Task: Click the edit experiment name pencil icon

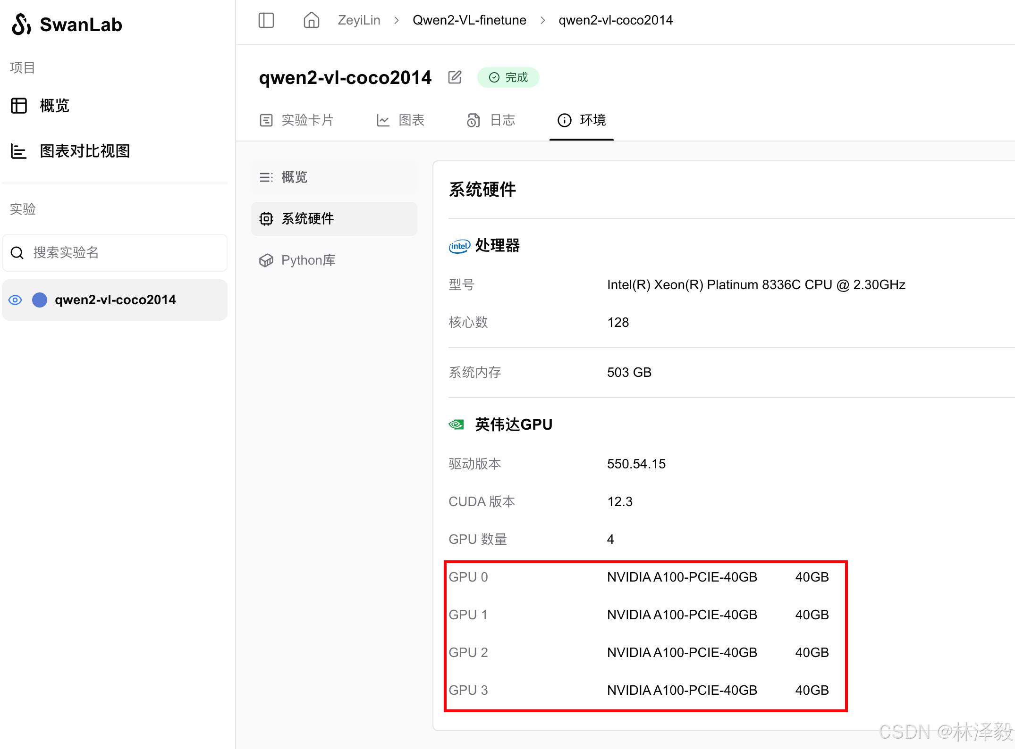Action: point(455,77)
